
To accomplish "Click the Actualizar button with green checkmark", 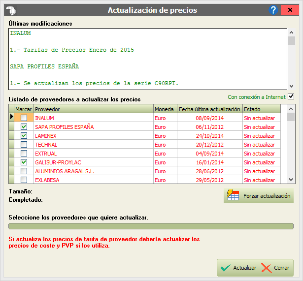I will point(238,268).
